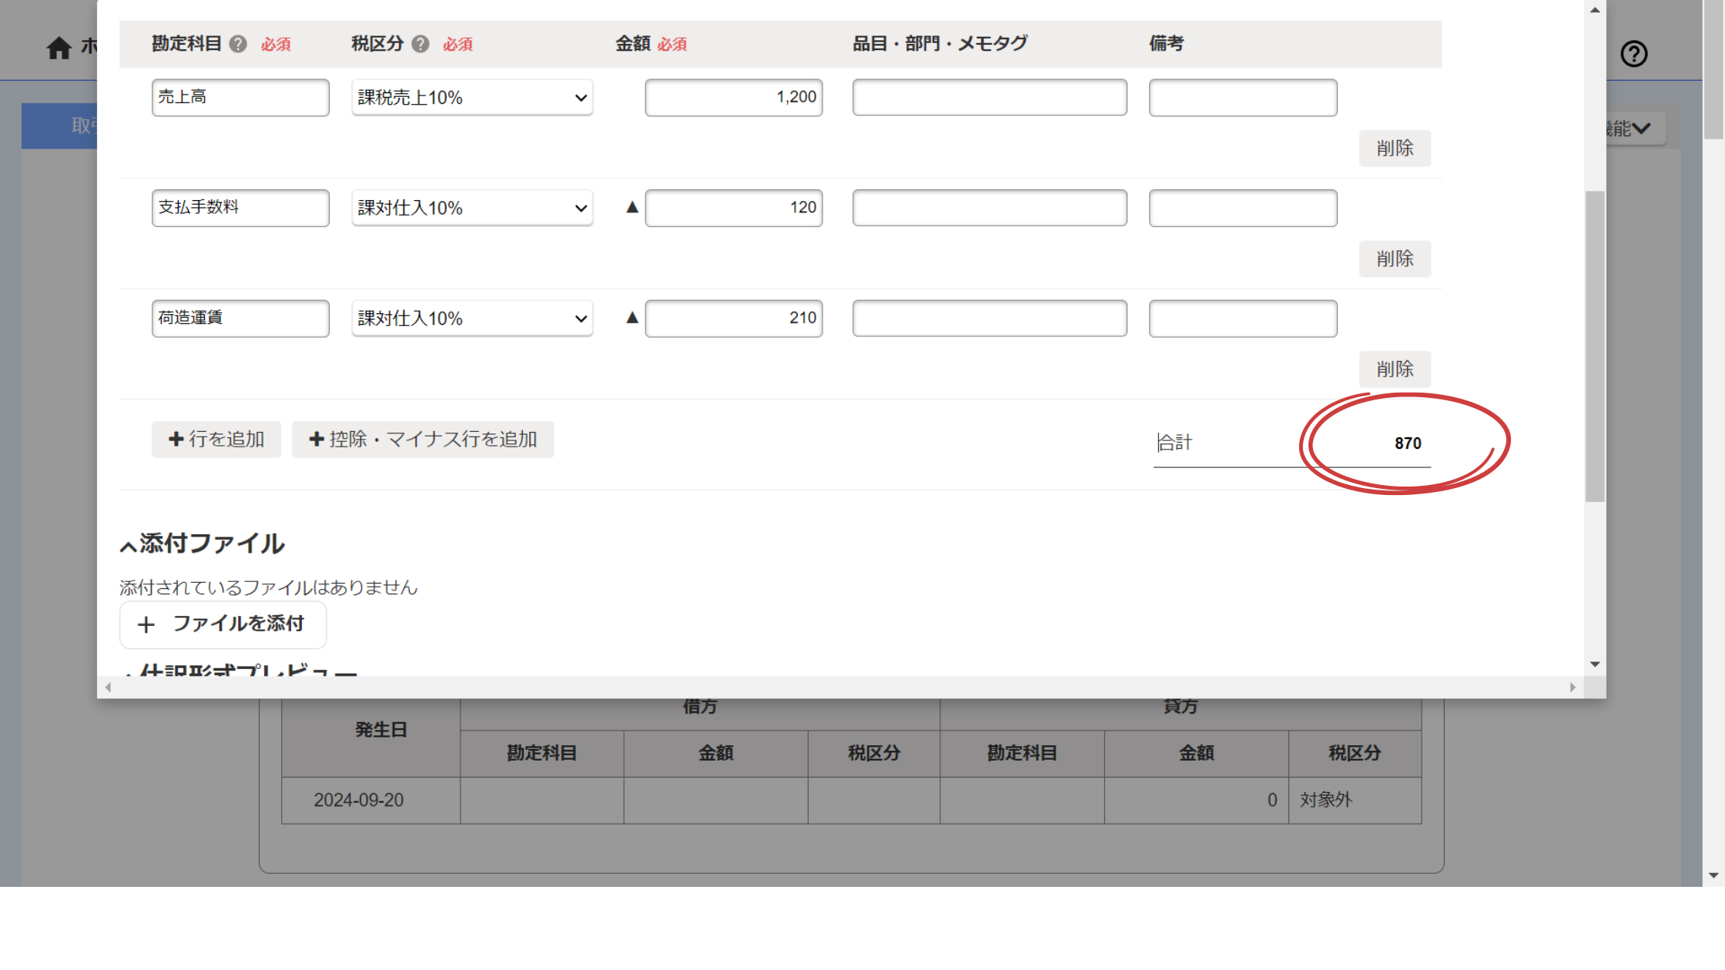Image resolution: width=1725 pixels, height=970 pixels.
Task: Open the 税区分 dropdown for 支払手数料 row
Action: (x=471, y=208)
